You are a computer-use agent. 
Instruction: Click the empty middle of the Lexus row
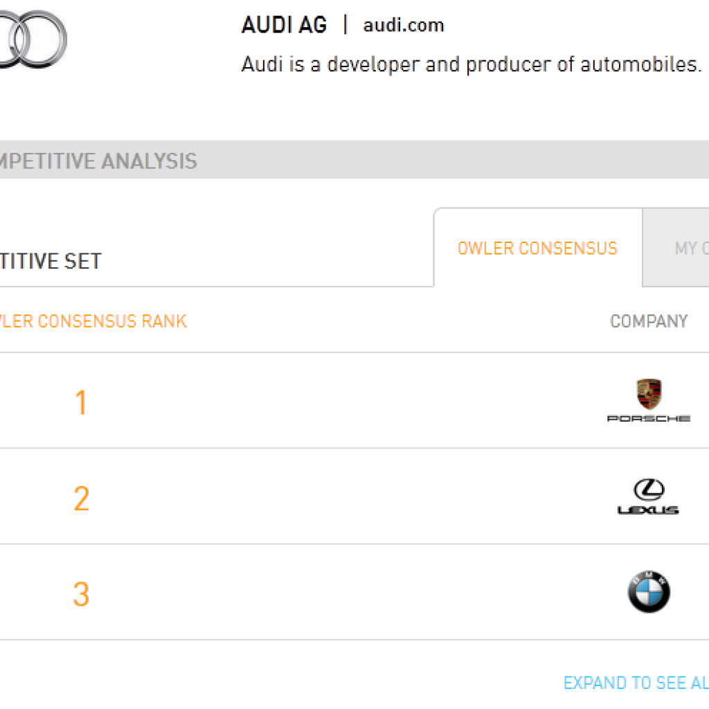point(346,497)
